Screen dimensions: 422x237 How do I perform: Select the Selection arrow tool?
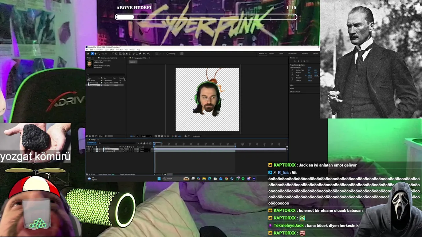pyautogui.click(x=92, y=54)
